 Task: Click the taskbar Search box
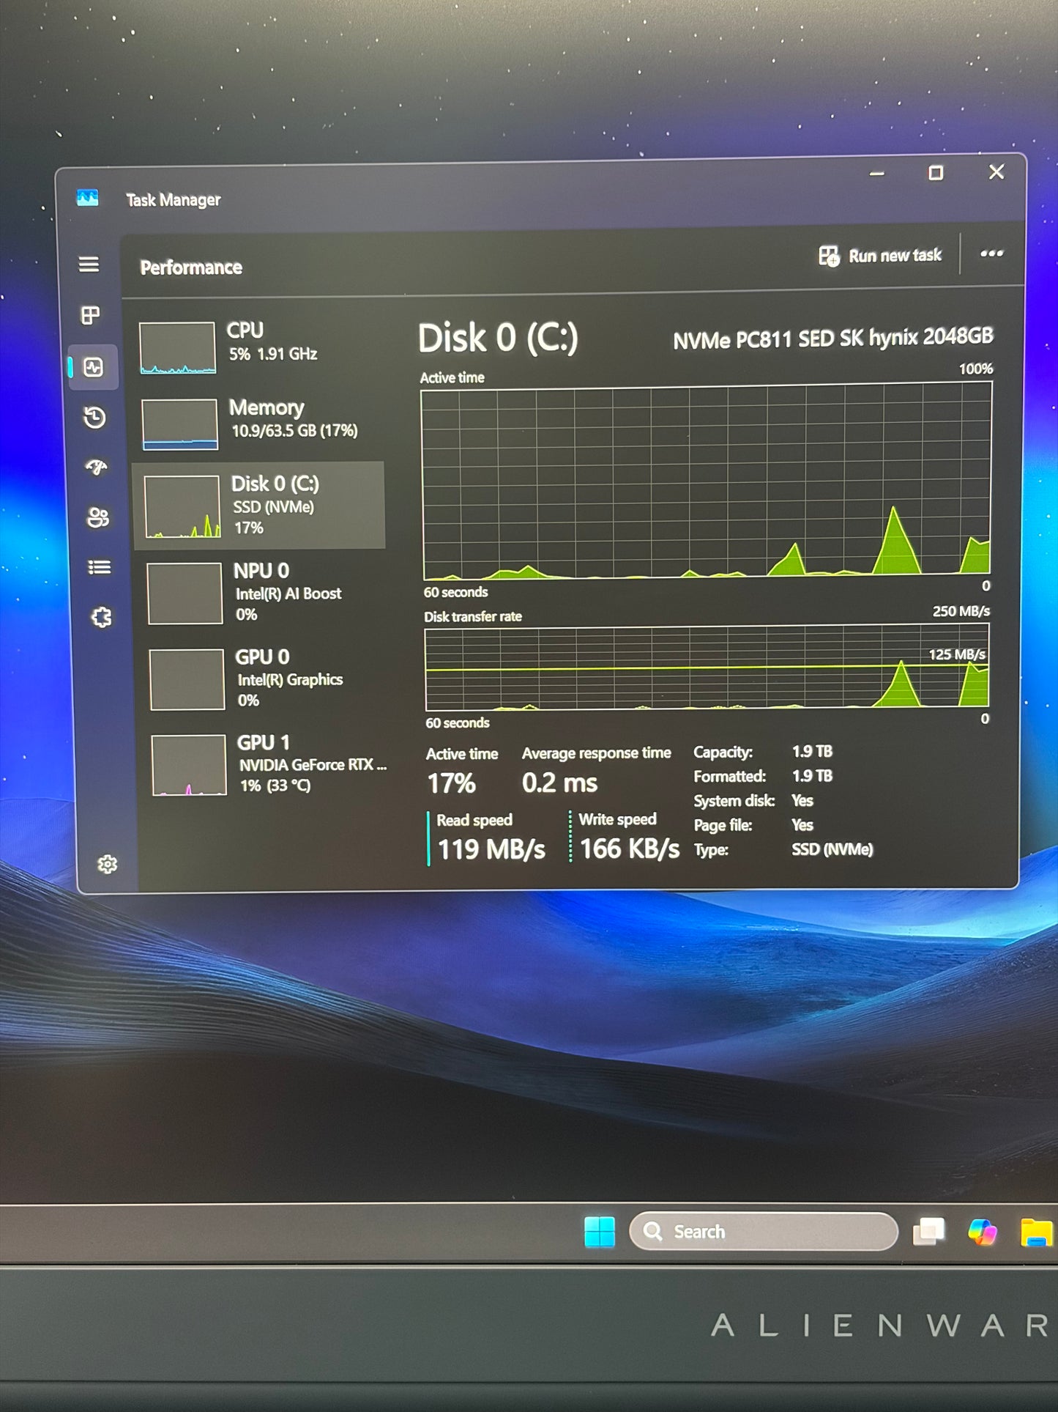[763, 1232]
